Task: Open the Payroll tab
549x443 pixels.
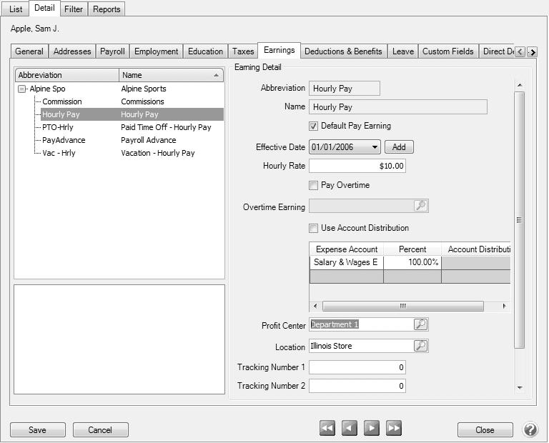Action: [112, 51]
